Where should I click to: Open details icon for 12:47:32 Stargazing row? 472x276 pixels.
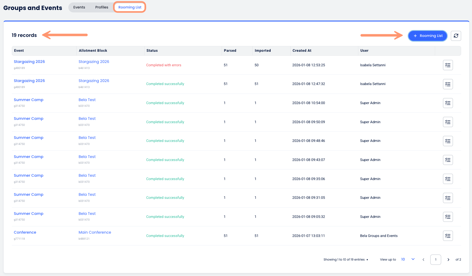448,84
